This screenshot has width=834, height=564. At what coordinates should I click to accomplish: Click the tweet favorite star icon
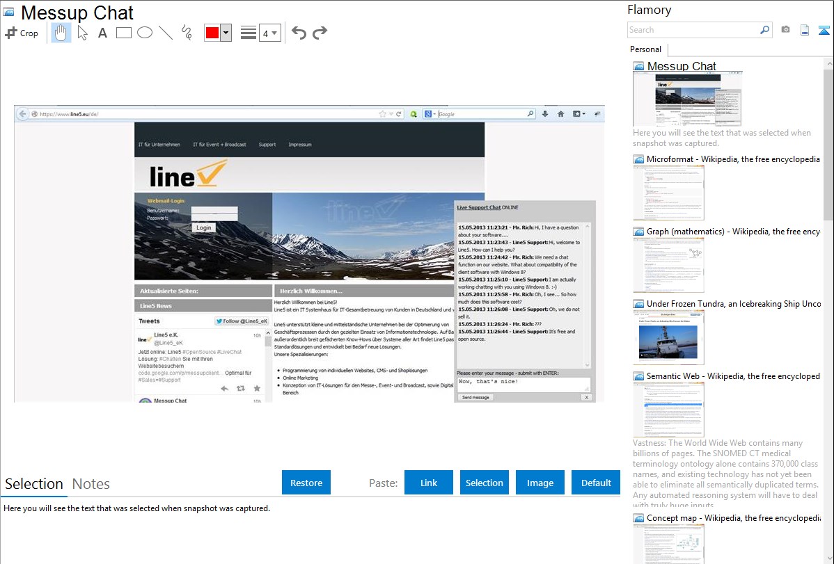click(x=257, y=389)
